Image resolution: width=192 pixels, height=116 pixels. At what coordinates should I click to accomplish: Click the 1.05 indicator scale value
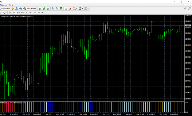pos(186,102)
